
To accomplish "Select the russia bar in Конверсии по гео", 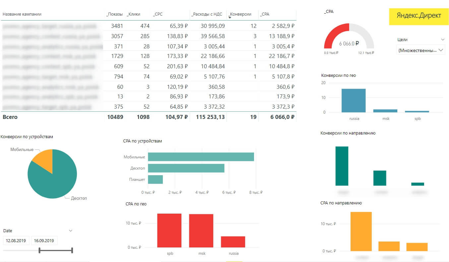I will coord(353,100).
